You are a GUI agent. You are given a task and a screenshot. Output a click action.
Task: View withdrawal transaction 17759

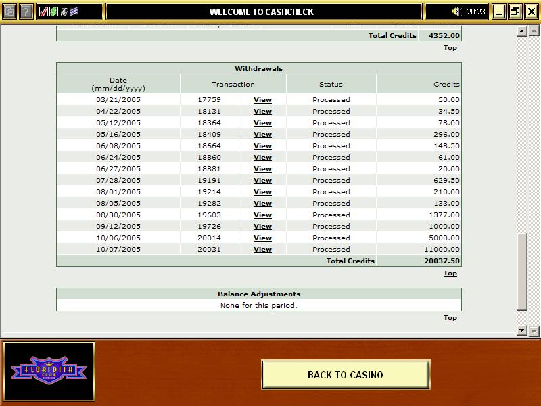262,100
